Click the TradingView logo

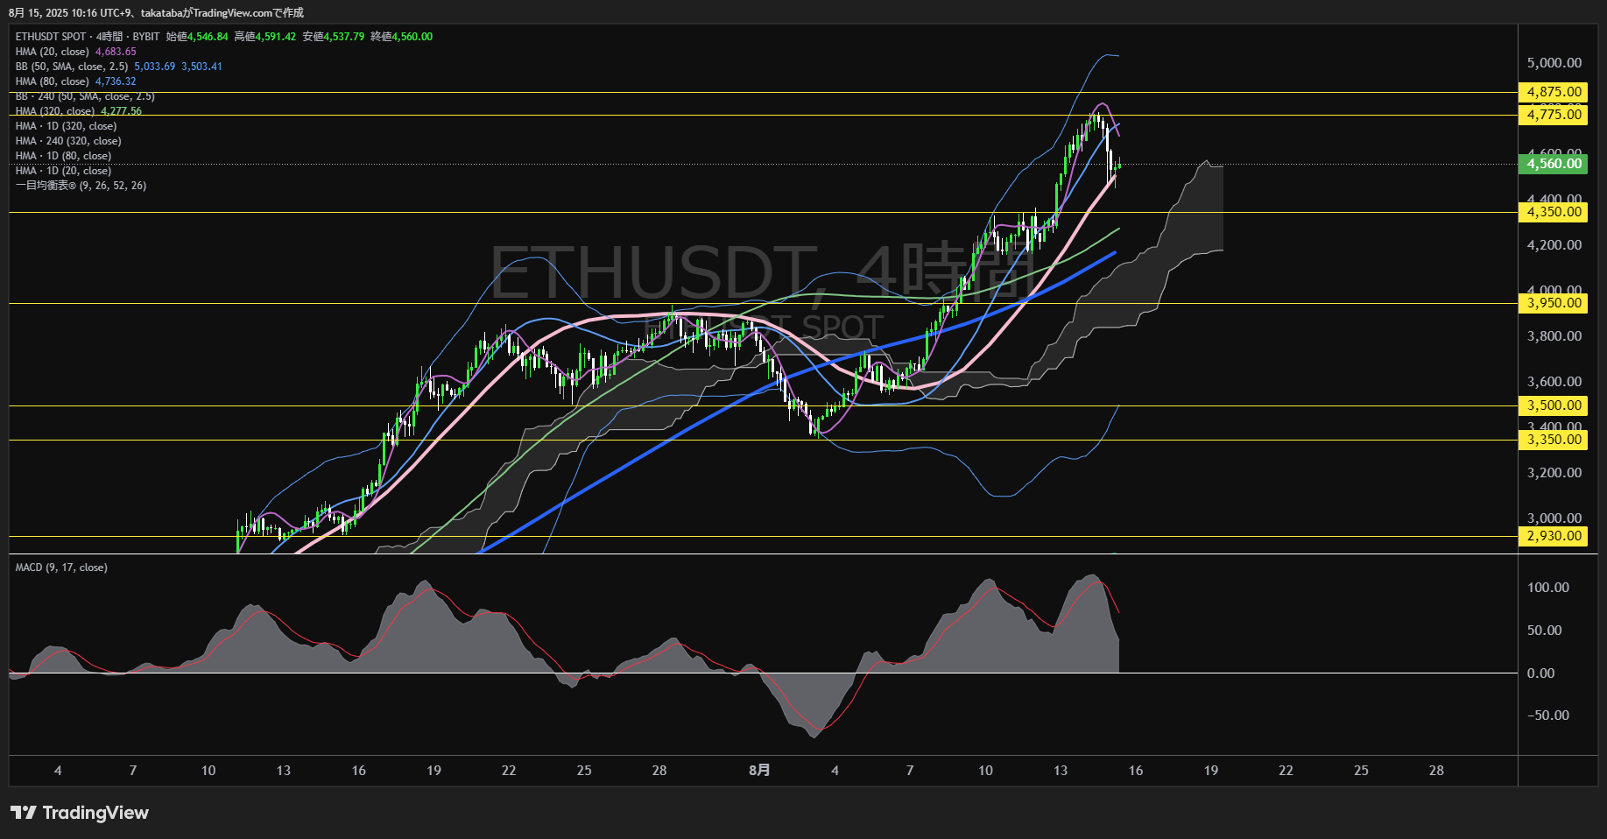(x=80, y=813)
